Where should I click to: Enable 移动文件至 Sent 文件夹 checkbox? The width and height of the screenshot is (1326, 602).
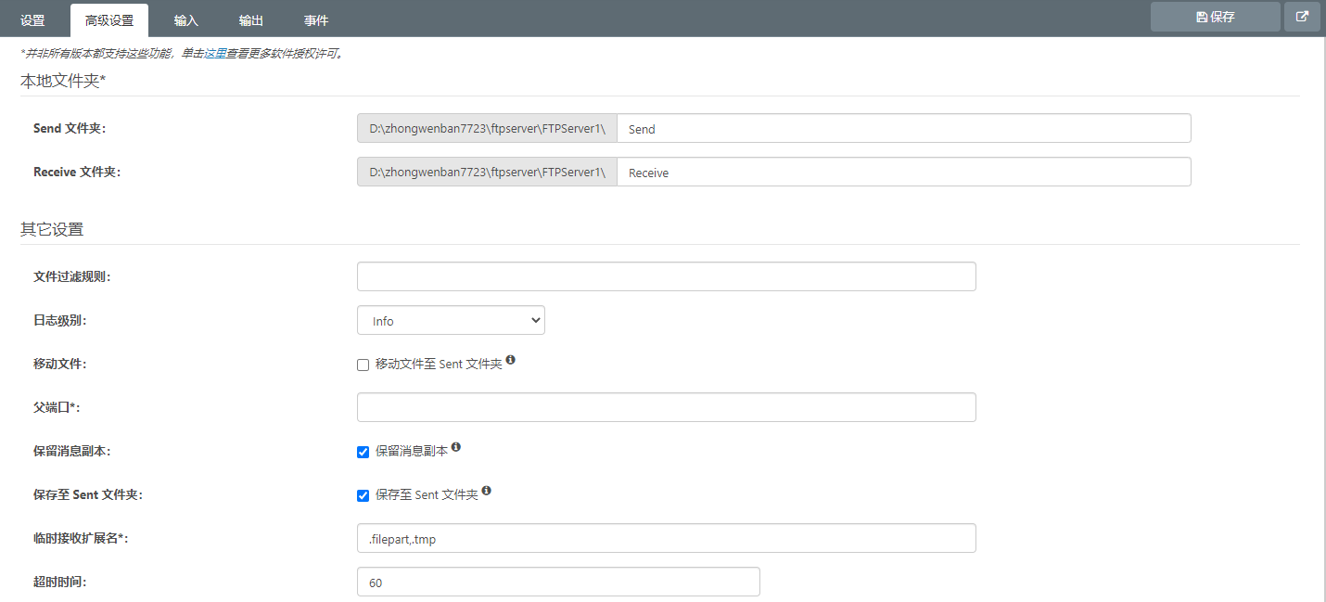[x=363, y=365]
